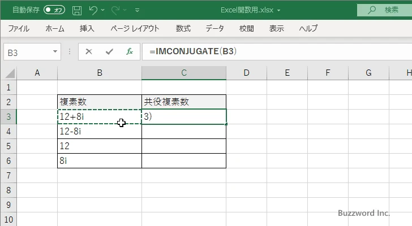Click empty cell C6 beside 8i
The width and height of the screenshot is (412, 226).
point(184,160)
